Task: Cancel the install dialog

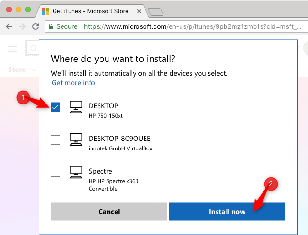Action: coord(109,212)
